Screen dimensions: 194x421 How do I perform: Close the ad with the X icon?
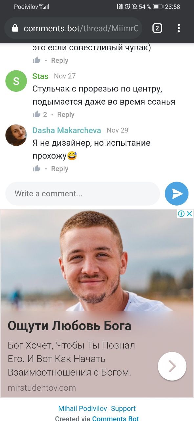(x=189, y=214)
